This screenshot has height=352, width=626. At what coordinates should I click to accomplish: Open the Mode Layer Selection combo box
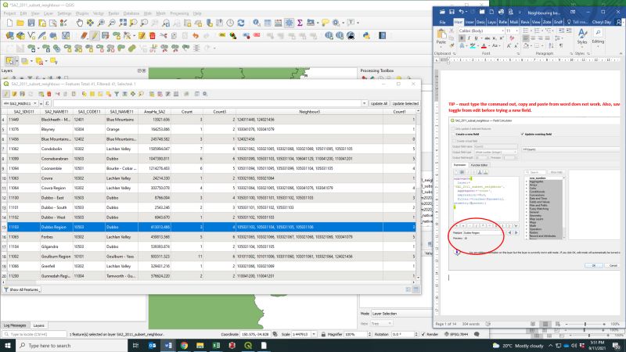(x=401, y=314)
